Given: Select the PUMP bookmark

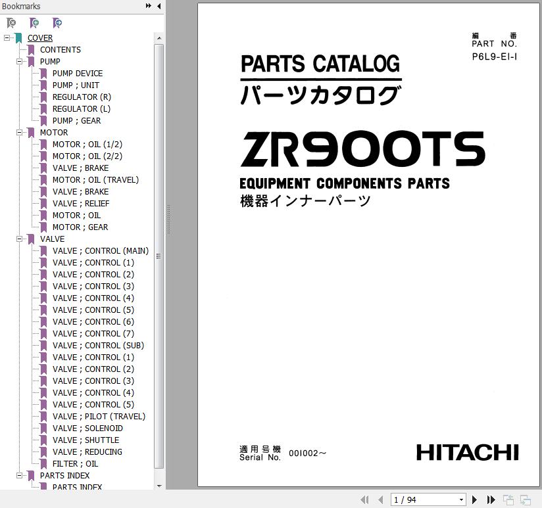Looking at the screenshot, I should click(x=50, y=62).
